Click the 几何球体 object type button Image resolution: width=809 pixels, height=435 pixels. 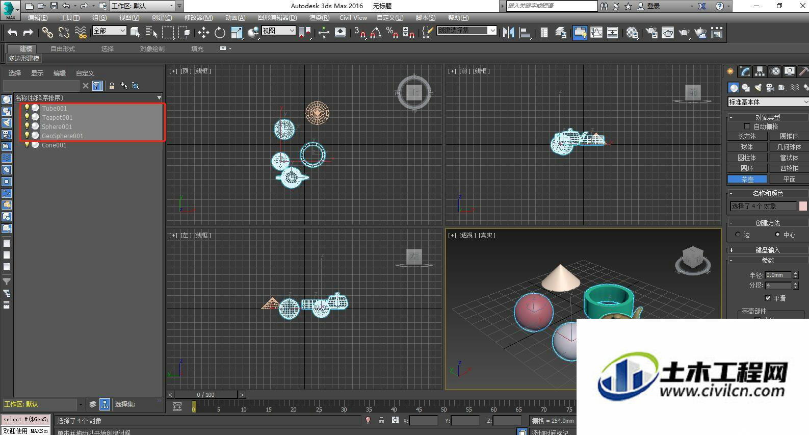789,147
